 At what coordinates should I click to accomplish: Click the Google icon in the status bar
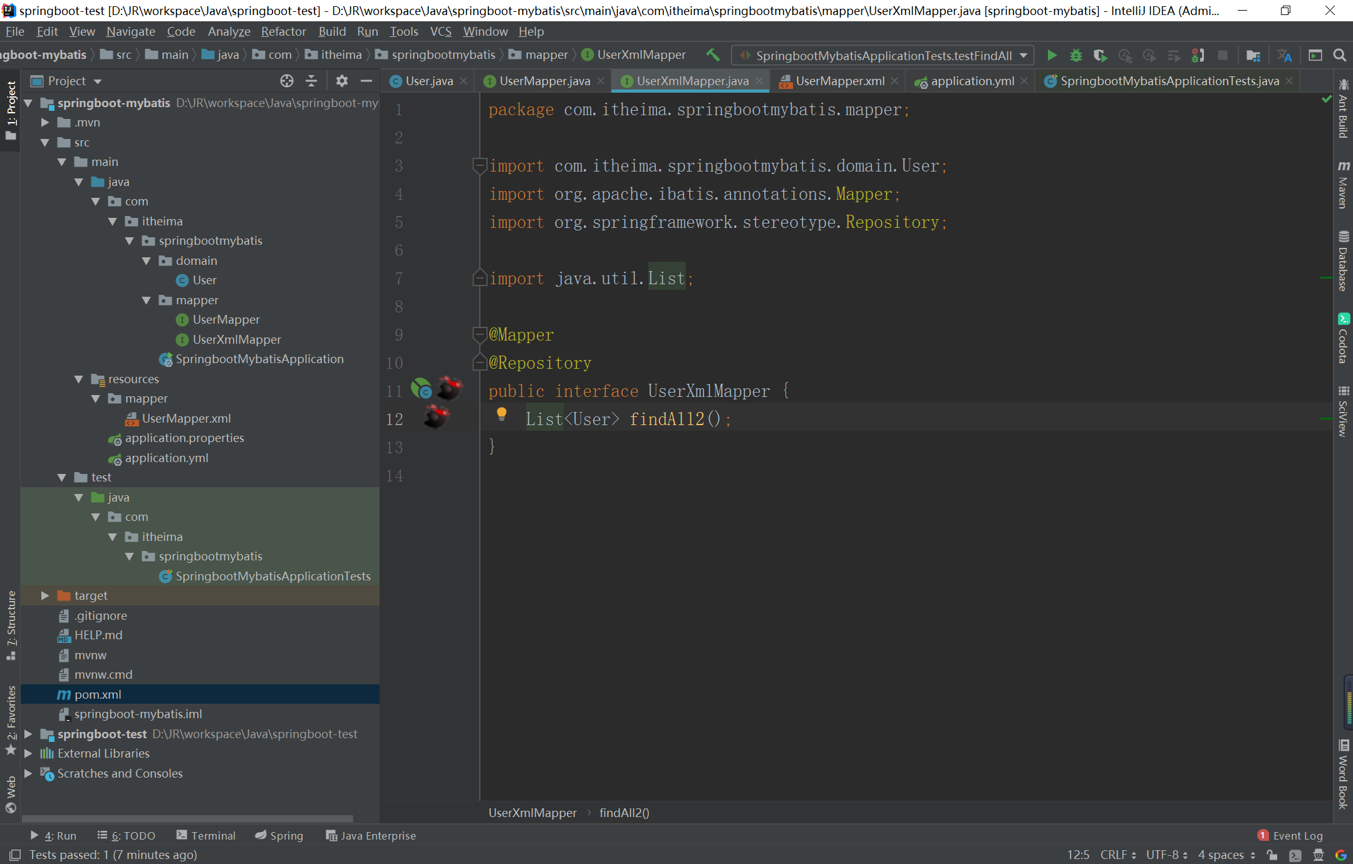pyautogui.click(x=1341, y=855)
